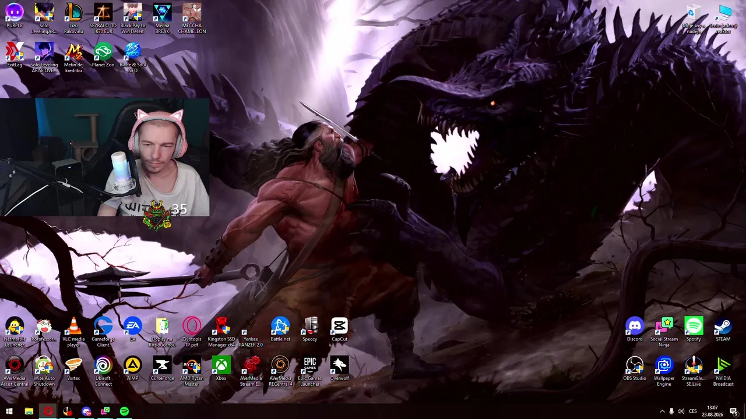Launch Kingston SSD Manager x64

click(x=221, y=332)
